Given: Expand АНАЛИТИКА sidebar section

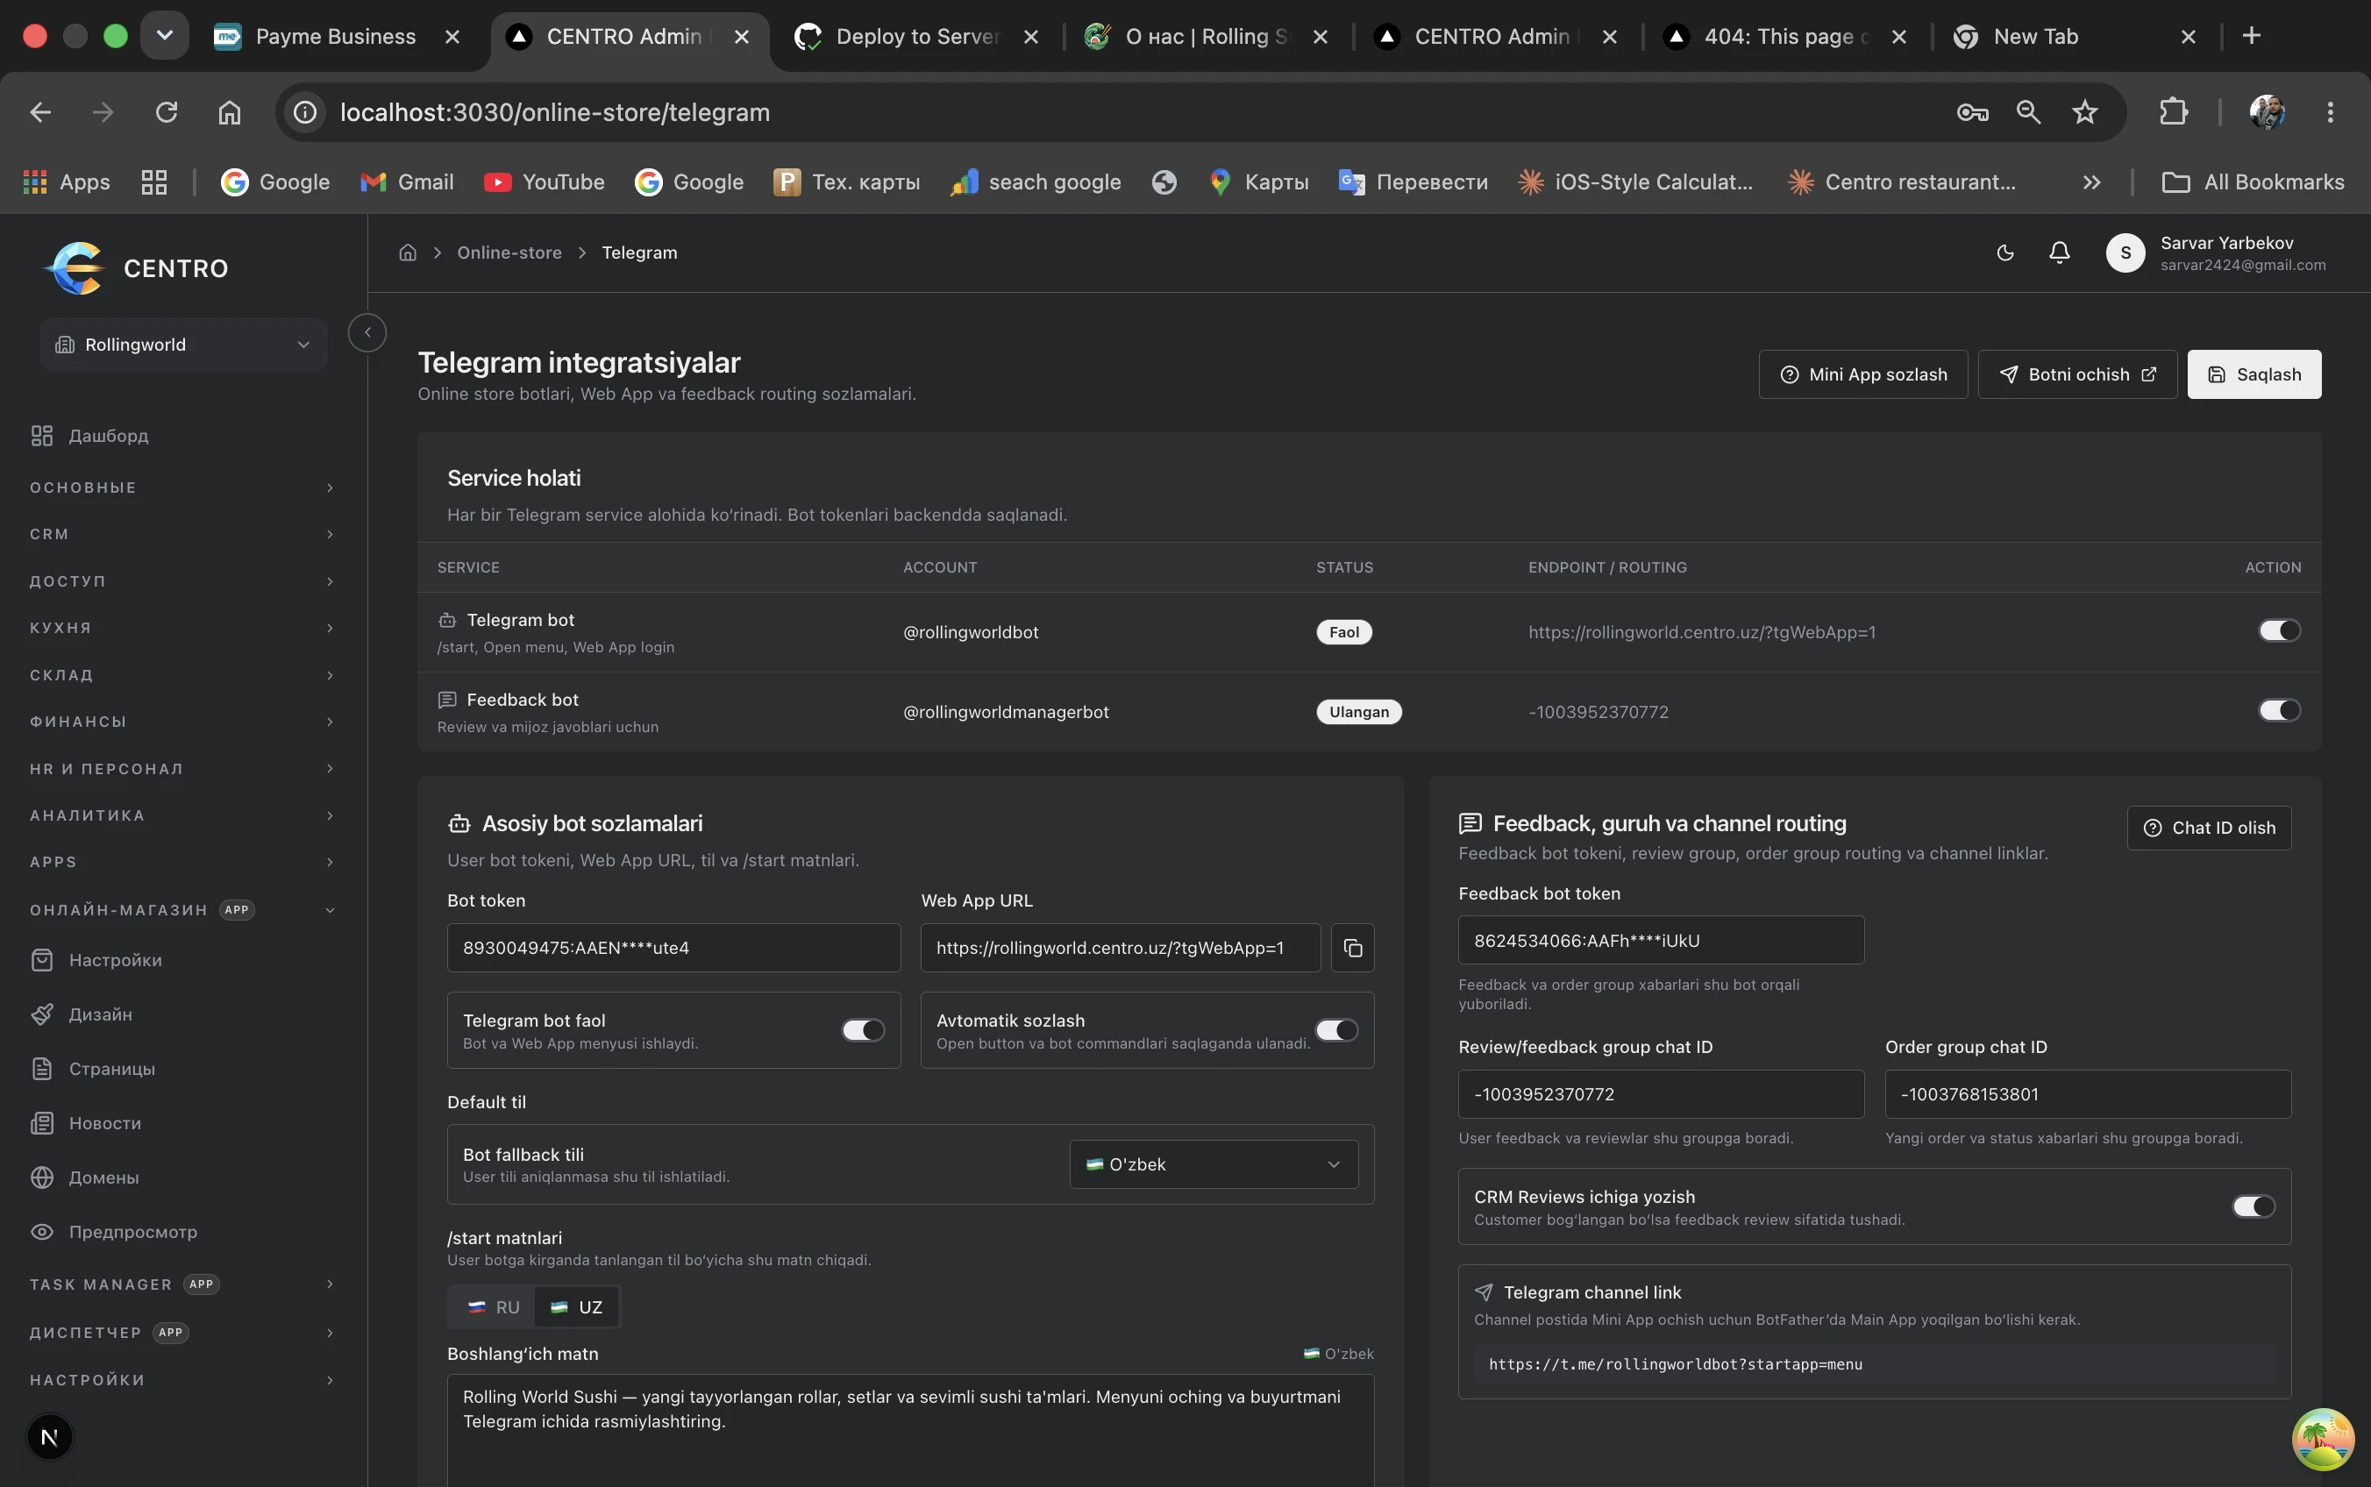Looking at the screenshot, I should [x=182, y=815].
